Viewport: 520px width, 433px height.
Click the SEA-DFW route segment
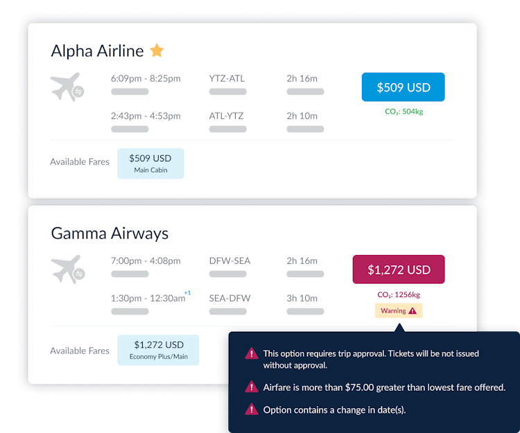pos(229,298)
